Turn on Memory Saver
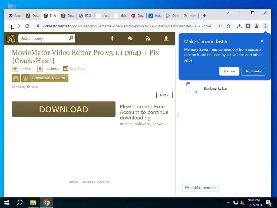The height and width of the screenshot is (208, 277). (229, 71)
